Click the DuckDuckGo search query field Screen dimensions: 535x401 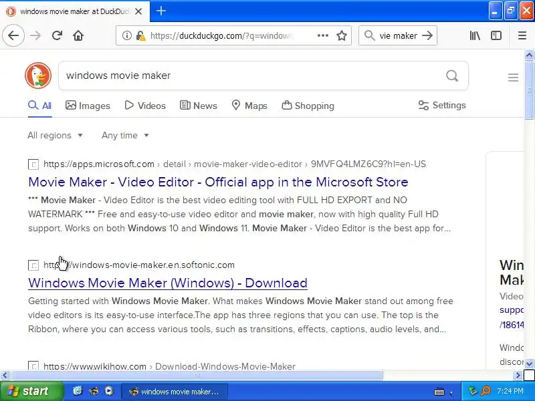click(254, 76)
